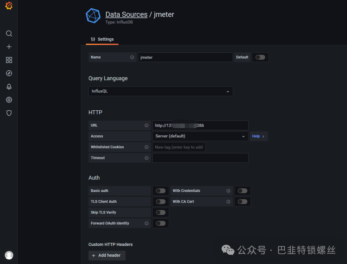Open the search magnifier in sidebar
This screenshot has width=347, height=264.
[x=9, y=33]
